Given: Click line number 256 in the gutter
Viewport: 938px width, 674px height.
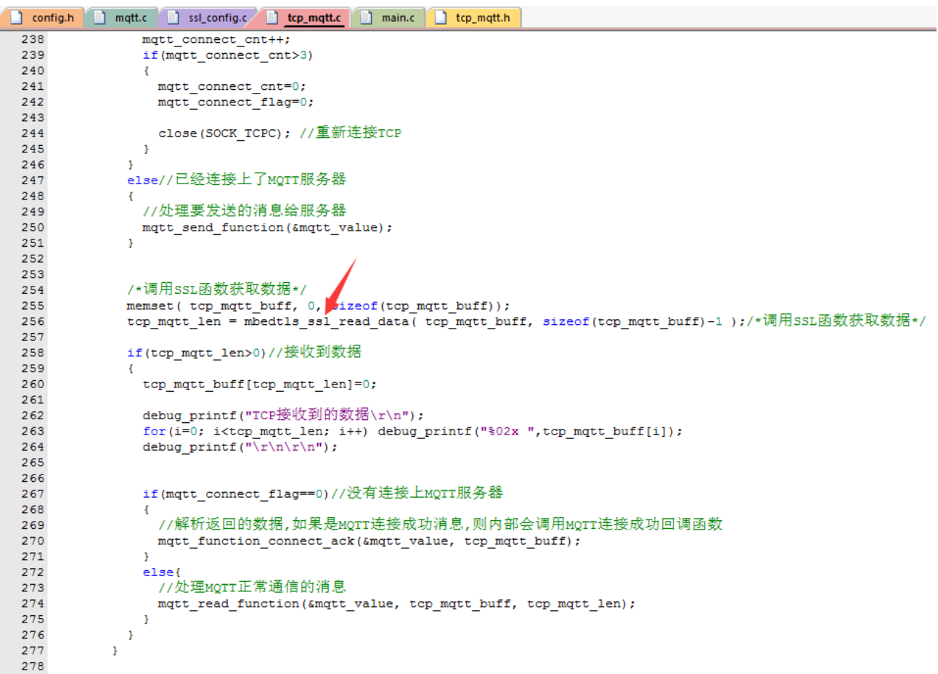Looking at the screenshot, I should [x=33, y=321].
